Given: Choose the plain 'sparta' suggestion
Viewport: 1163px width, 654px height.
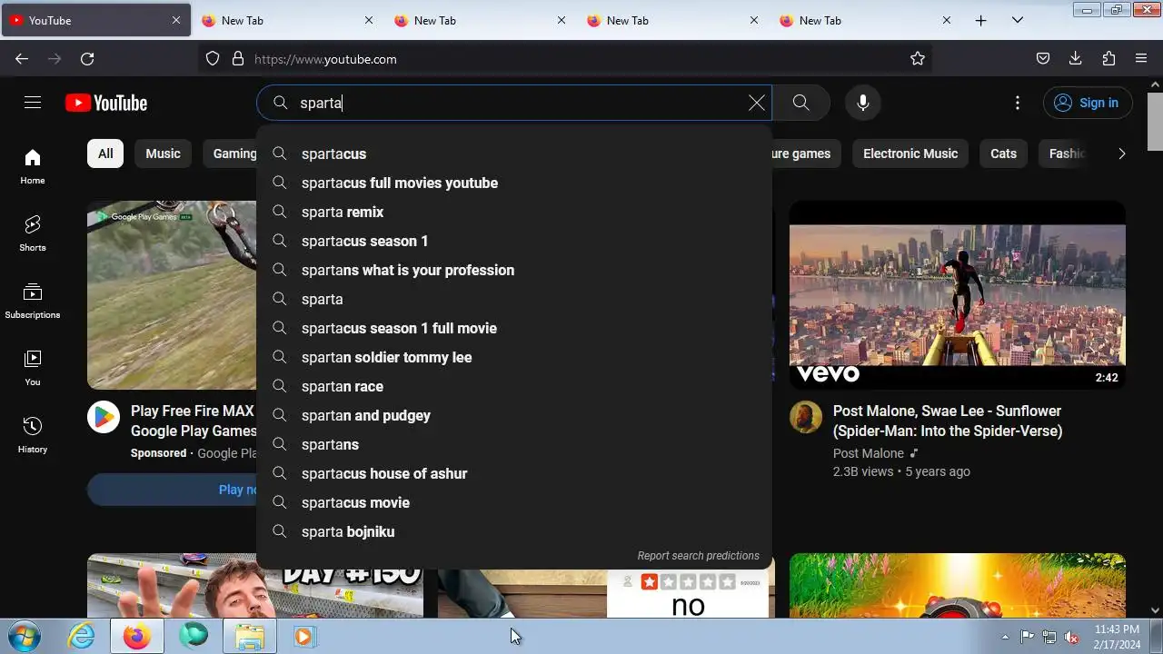Looking at the screenshot, I should pos(514,299).
